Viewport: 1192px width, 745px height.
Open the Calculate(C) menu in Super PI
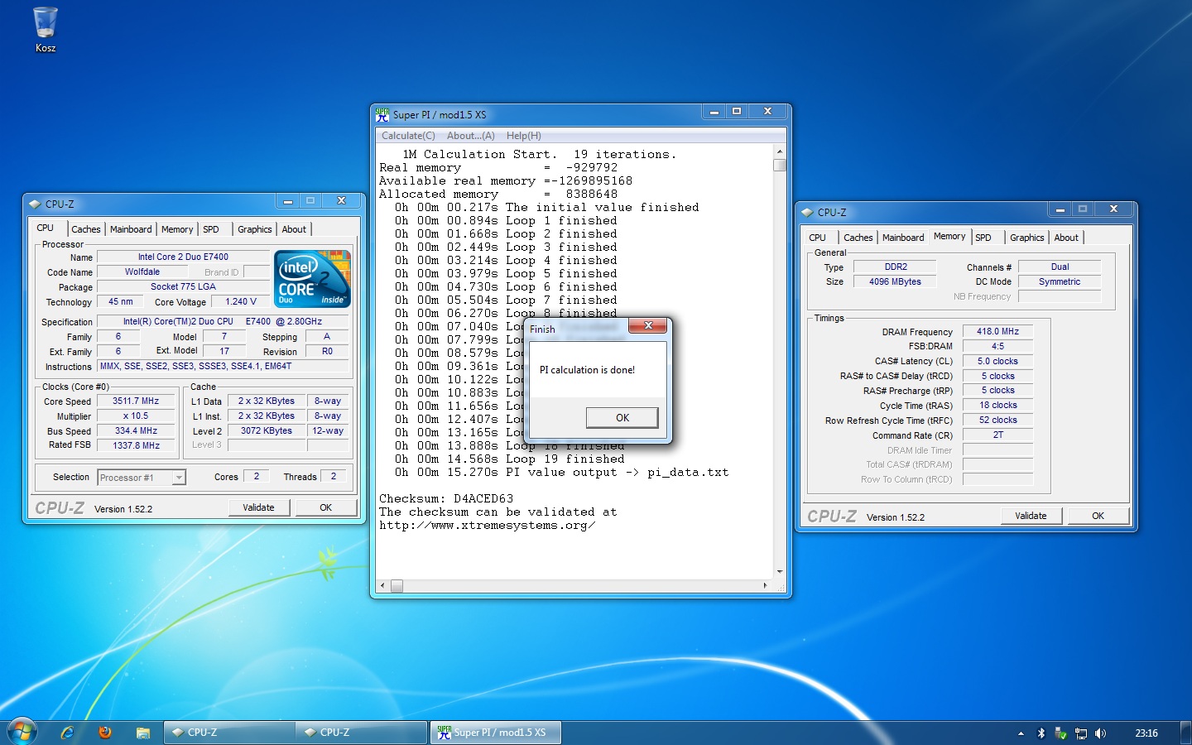pos(408,136)
